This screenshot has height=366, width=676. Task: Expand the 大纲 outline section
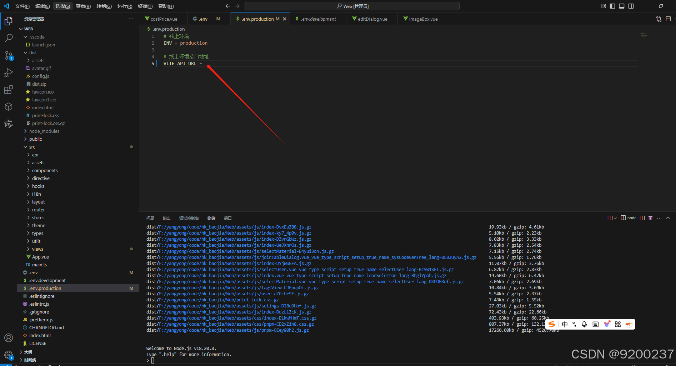click(x=78, y=352)
